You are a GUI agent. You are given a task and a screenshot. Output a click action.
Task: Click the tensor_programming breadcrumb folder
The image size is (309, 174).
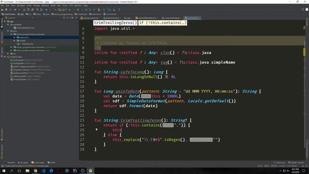(x=62, y=14)
